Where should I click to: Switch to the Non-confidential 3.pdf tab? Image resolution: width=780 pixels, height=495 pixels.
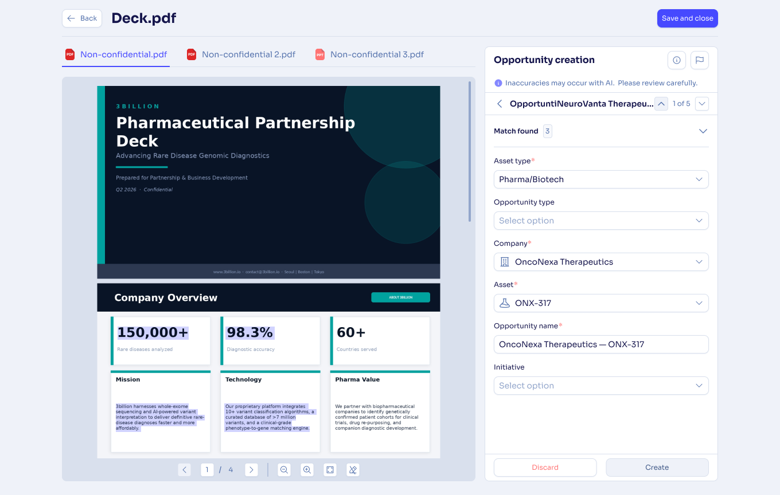[370, 54]
